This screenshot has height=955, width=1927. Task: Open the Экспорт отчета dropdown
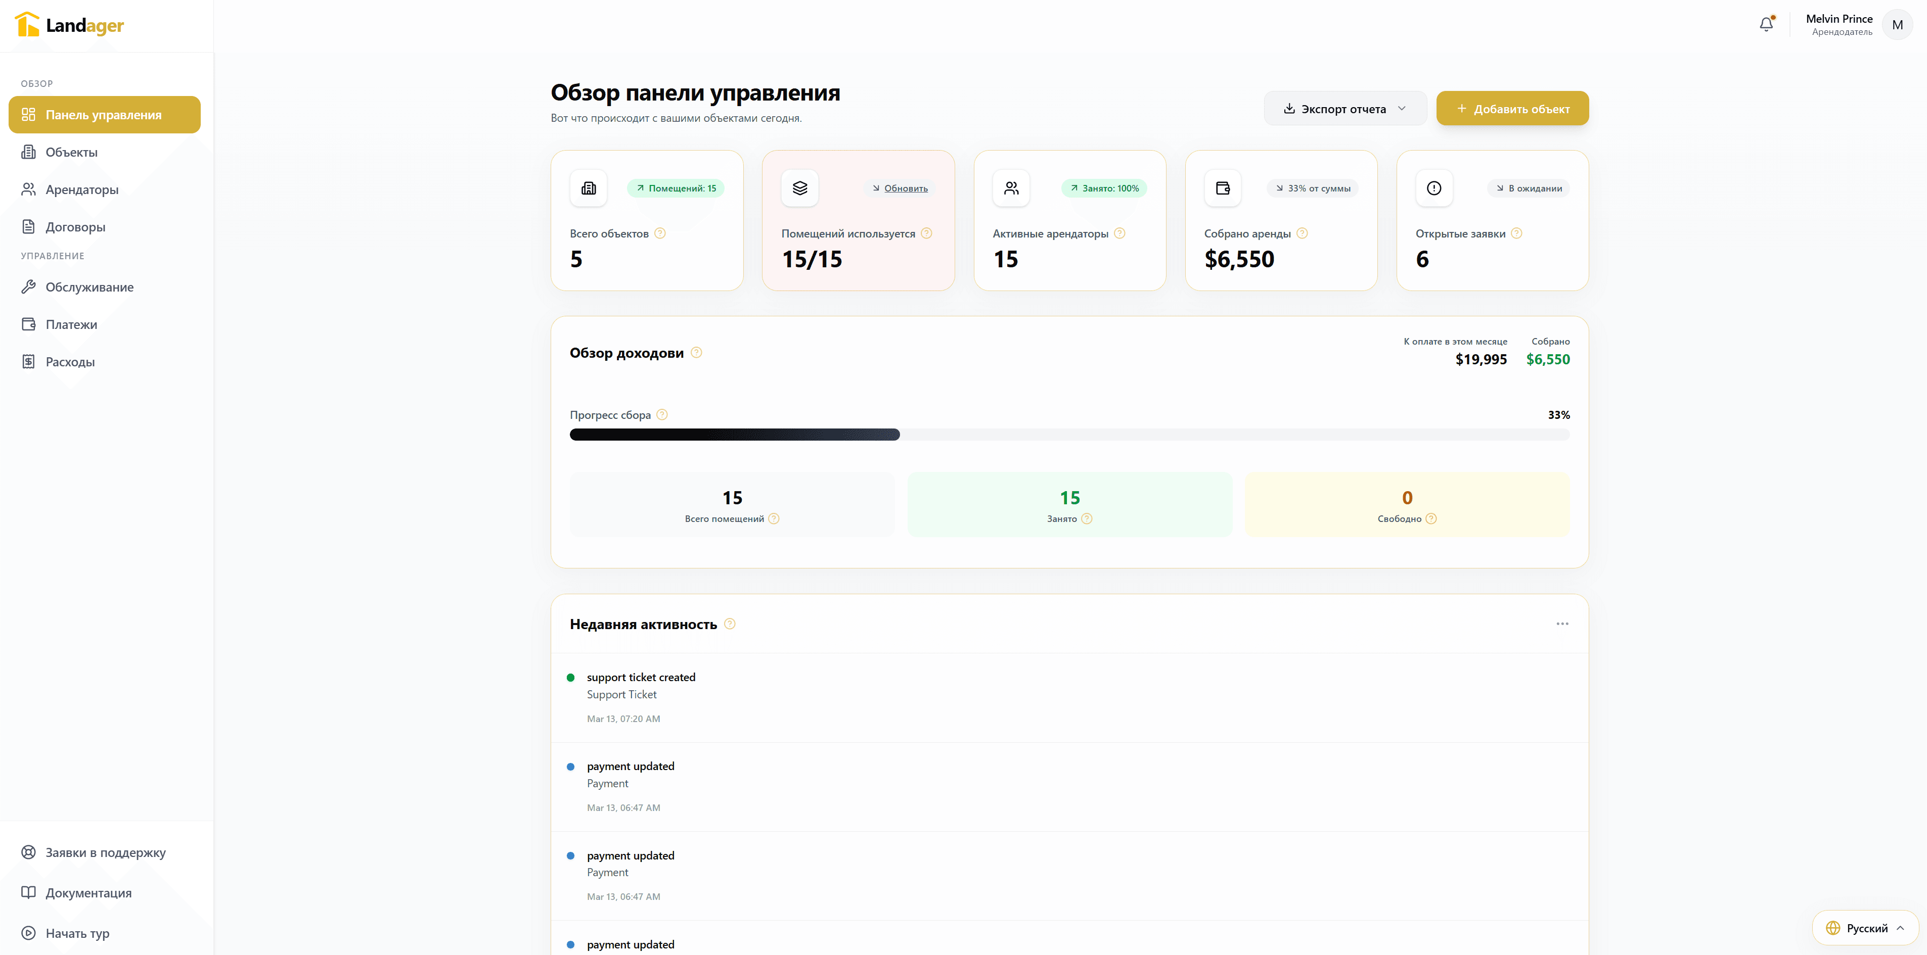(x=1345, y=108)
